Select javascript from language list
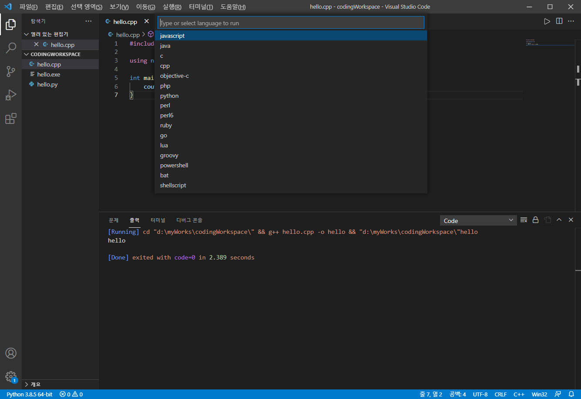 [x=291, y=36]
